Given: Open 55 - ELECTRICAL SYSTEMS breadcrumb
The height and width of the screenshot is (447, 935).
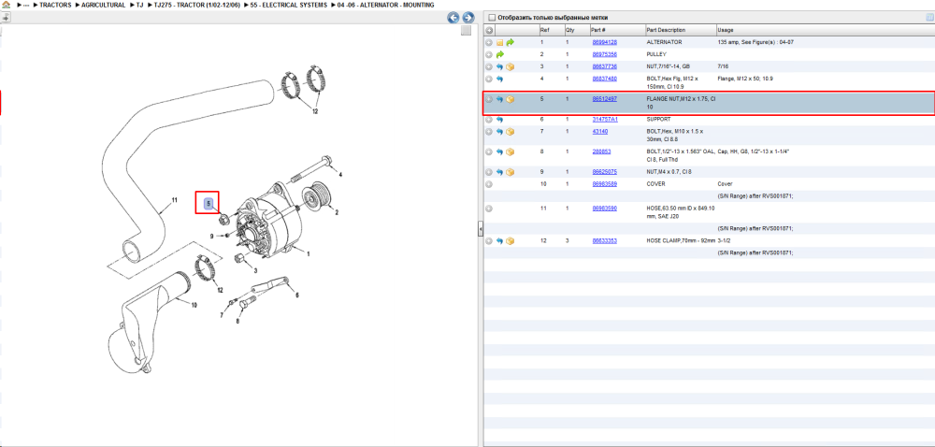Looking at the screenshot, I should [x=289, y=5].
